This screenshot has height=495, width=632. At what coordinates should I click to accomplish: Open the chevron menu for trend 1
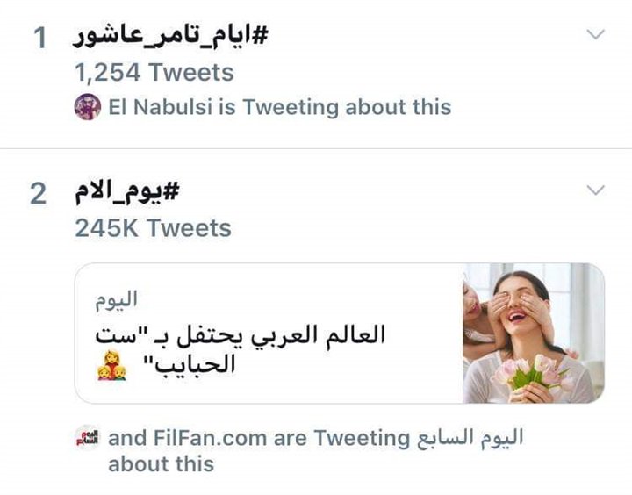[595, 34]
